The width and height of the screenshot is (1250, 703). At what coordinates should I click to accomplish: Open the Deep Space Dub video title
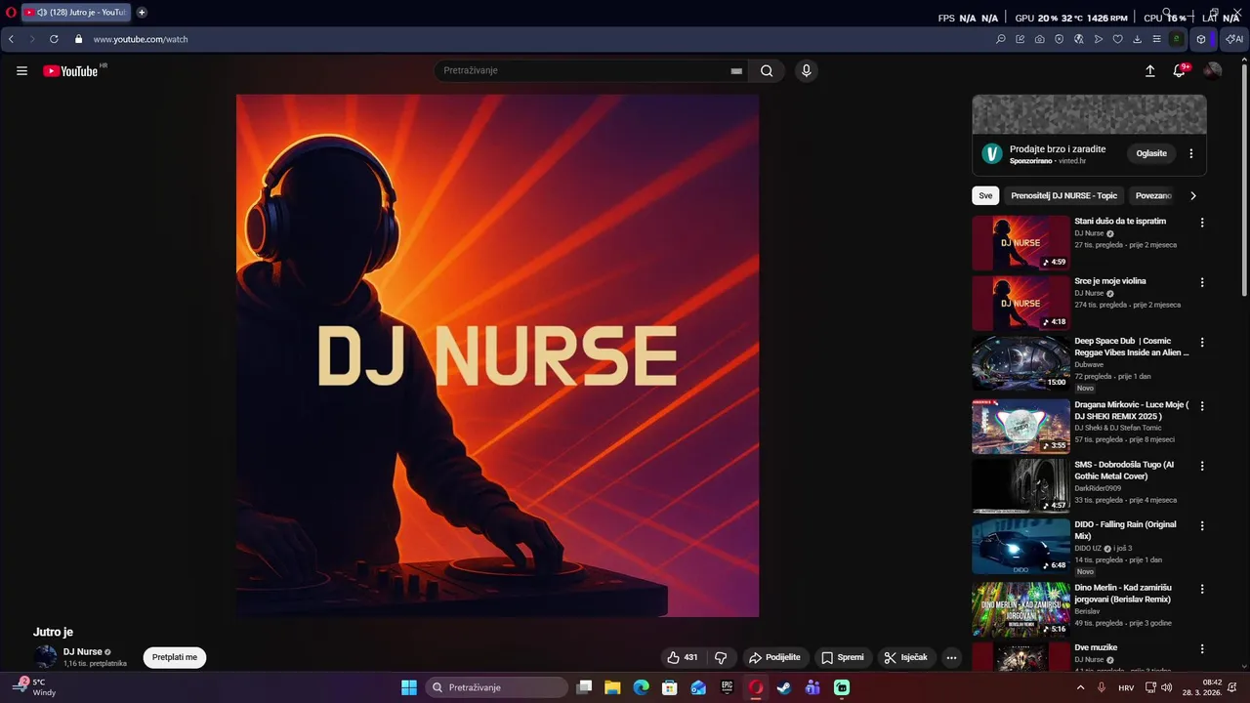(x=1132, y=347)
